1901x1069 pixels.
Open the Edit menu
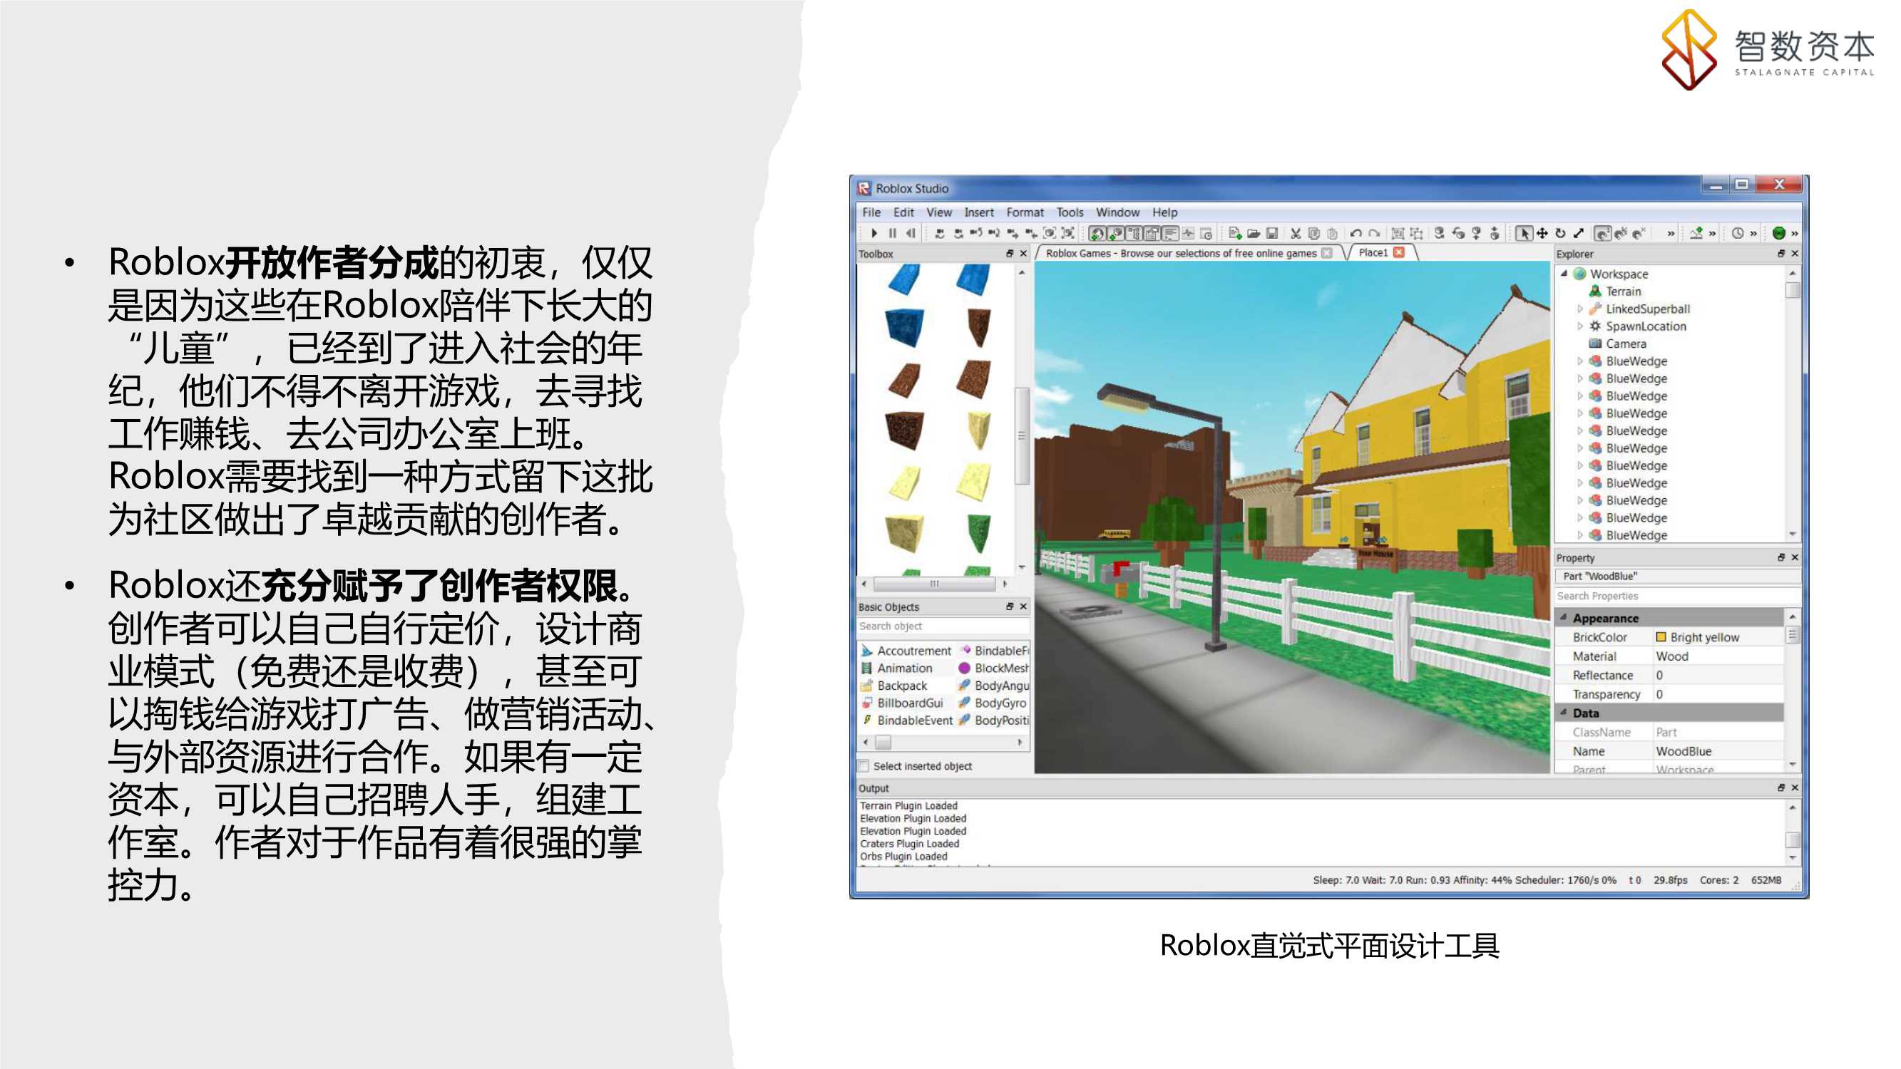(x=904, y=212)
